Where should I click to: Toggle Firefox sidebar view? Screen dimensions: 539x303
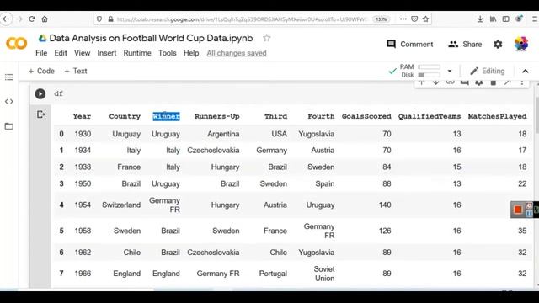505,19
